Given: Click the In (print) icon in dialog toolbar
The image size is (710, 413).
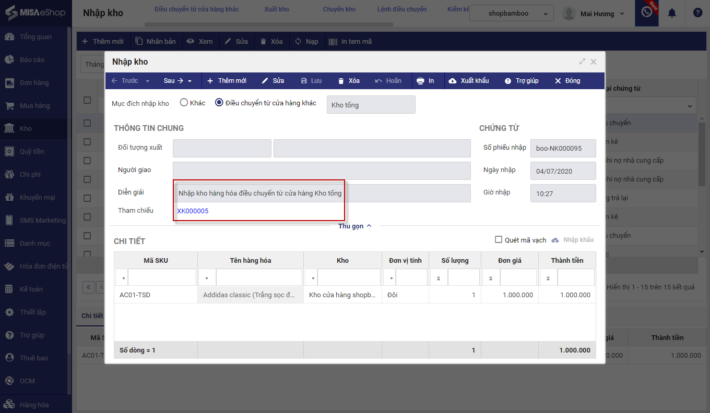Looking at the screenshot, I should pos(420,81).
